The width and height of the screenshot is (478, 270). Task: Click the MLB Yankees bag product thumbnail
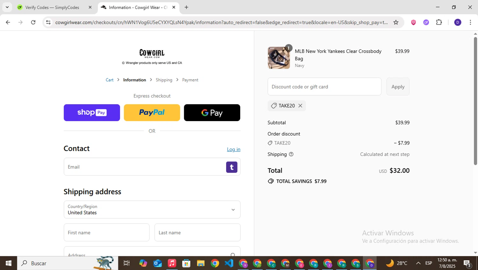(x=279, y=58)
